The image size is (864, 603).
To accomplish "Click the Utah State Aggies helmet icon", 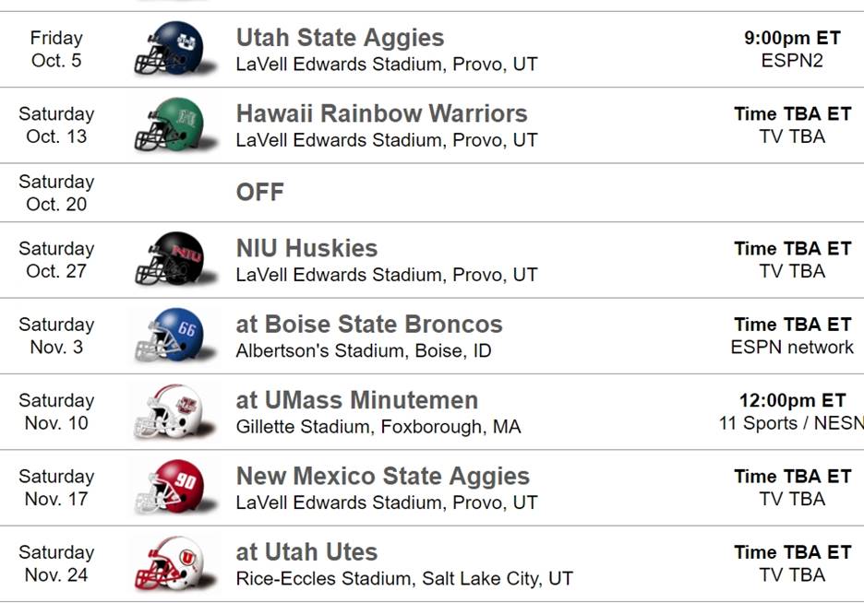I will click(172, 50).
